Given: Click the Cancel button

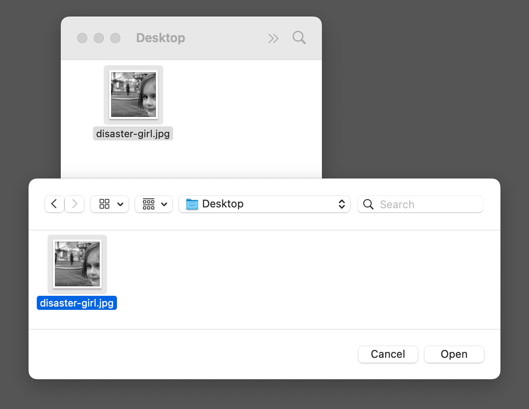Looking at the screenshot, I should (x=388, y=354).
